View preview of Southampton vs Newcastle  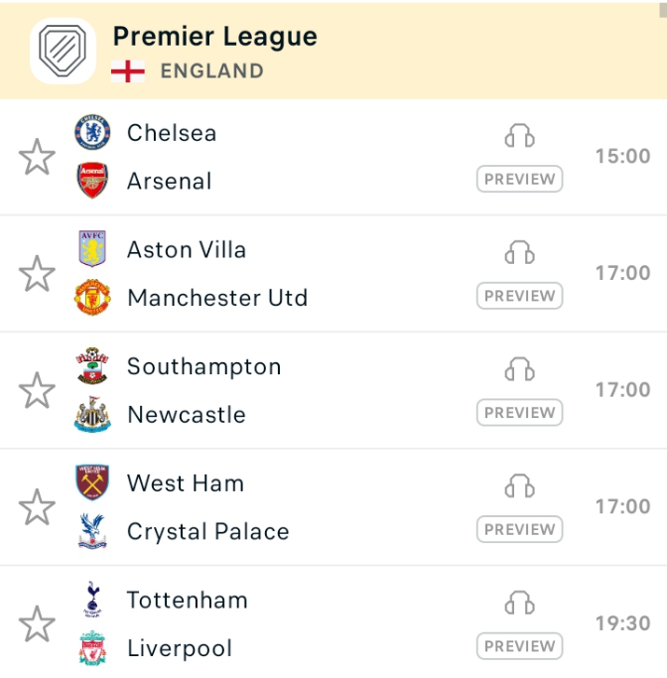click(x=519, y=413)
